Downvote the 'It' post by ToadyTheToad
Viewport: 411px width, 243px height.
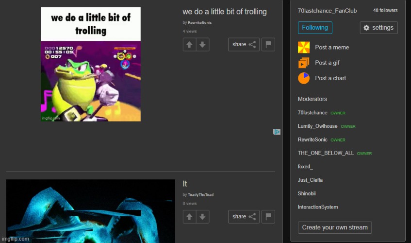pyautogui.click(x=202, y=217)
